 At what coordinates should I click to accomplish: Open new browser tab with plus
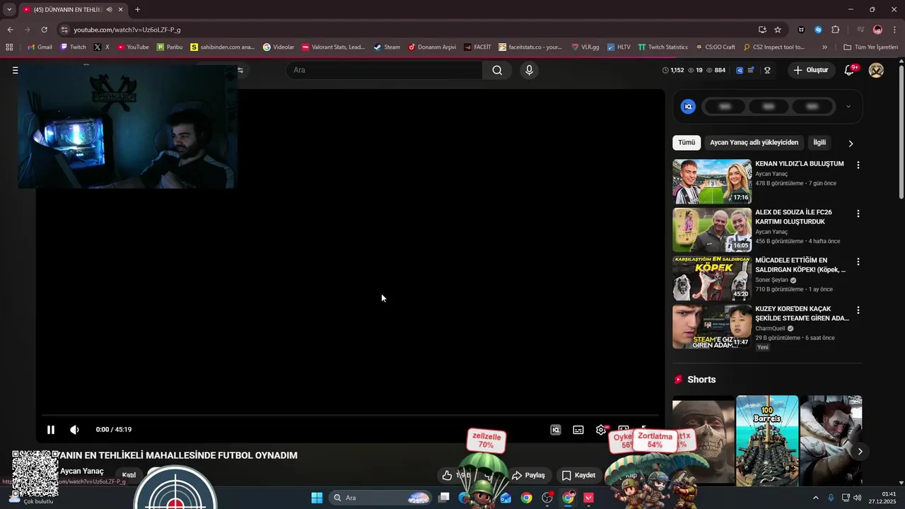pos(137,9)
